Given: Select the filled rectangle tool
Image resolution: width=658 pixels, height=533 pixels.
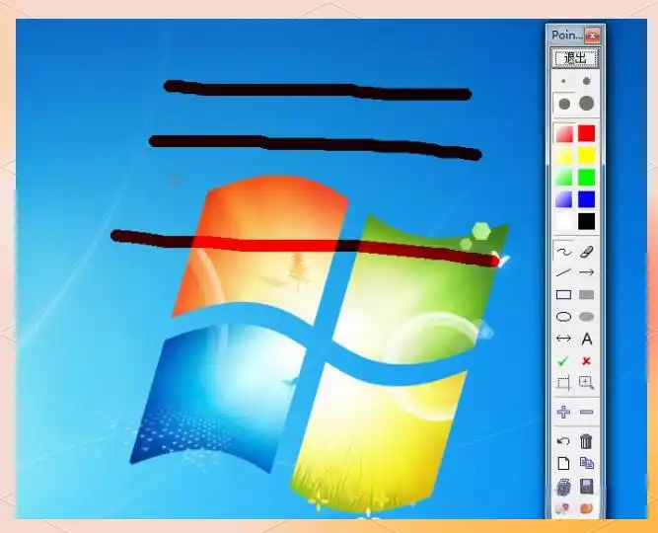Looking at the screenshot, I should click(587, 295).
